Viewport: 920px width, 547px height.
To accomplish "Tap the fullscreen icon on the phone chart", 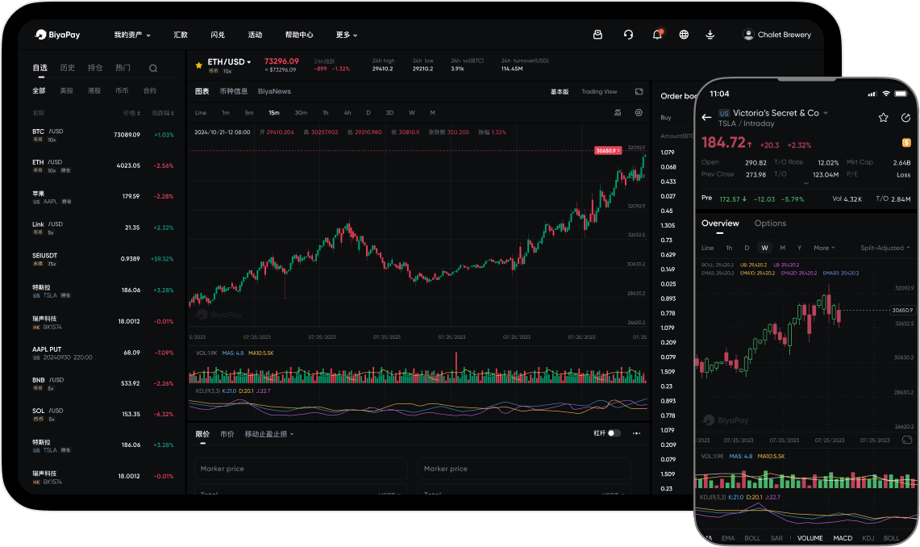I will click(906, 440).
